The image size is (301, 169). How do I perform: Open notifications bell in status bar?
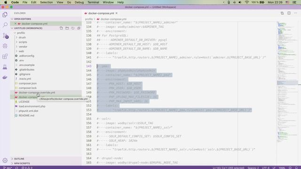pos(296,168)
